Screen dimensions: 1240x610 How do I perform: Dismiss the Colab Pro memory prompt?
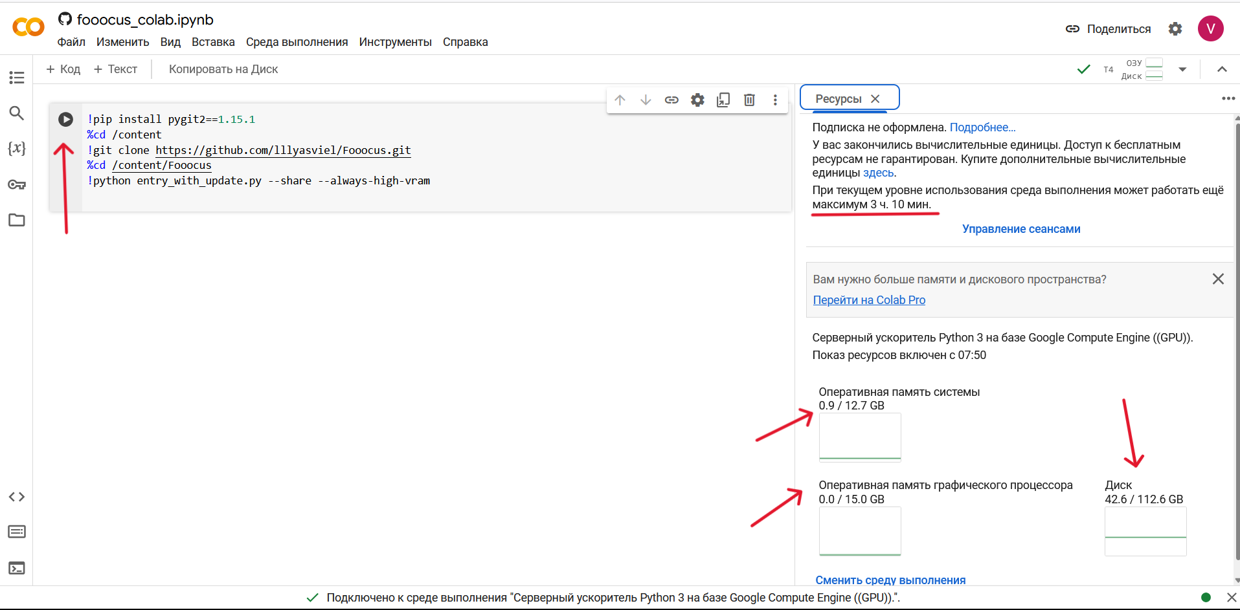tap(1218, 279)
